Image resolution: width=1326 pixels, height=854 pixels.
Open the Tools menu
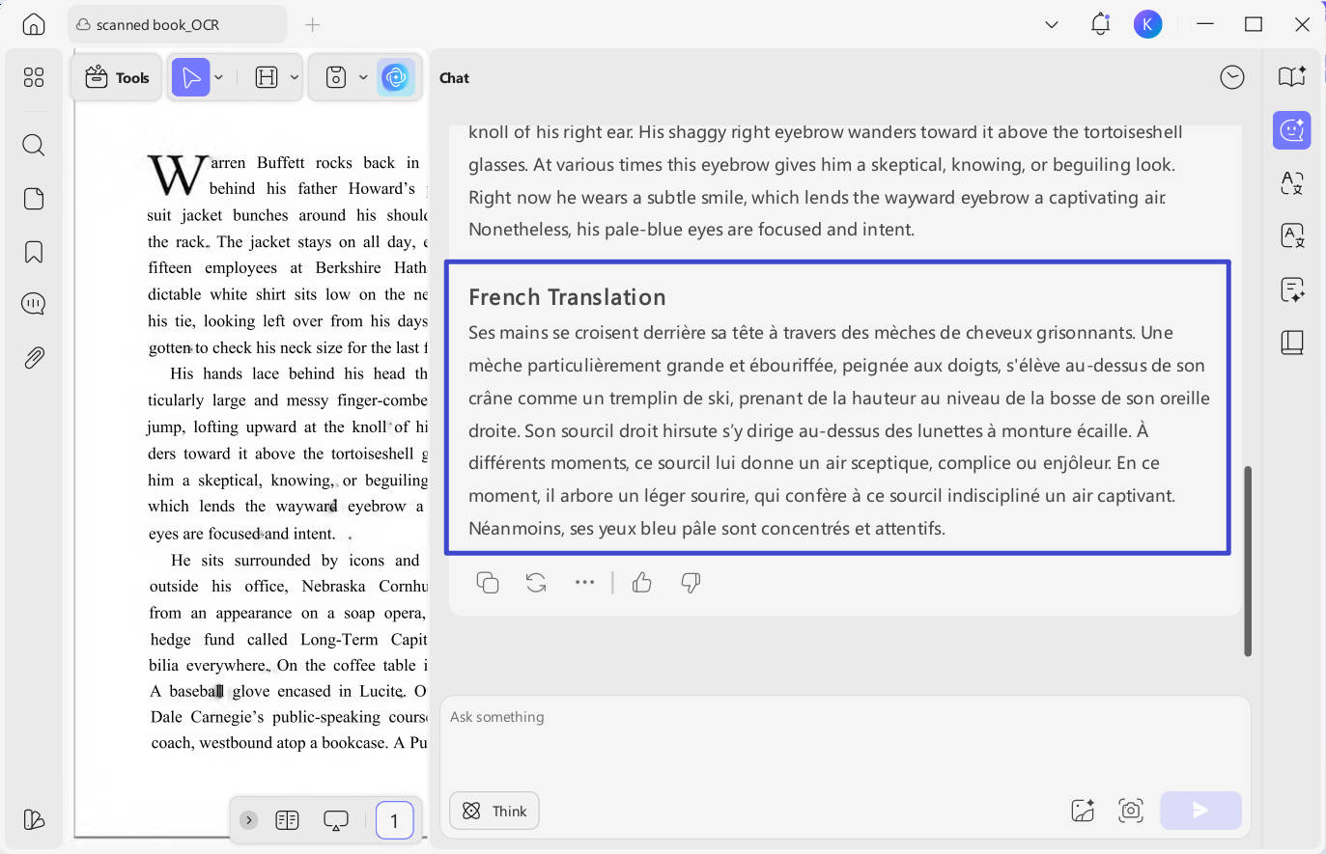[x=118, y=77]
